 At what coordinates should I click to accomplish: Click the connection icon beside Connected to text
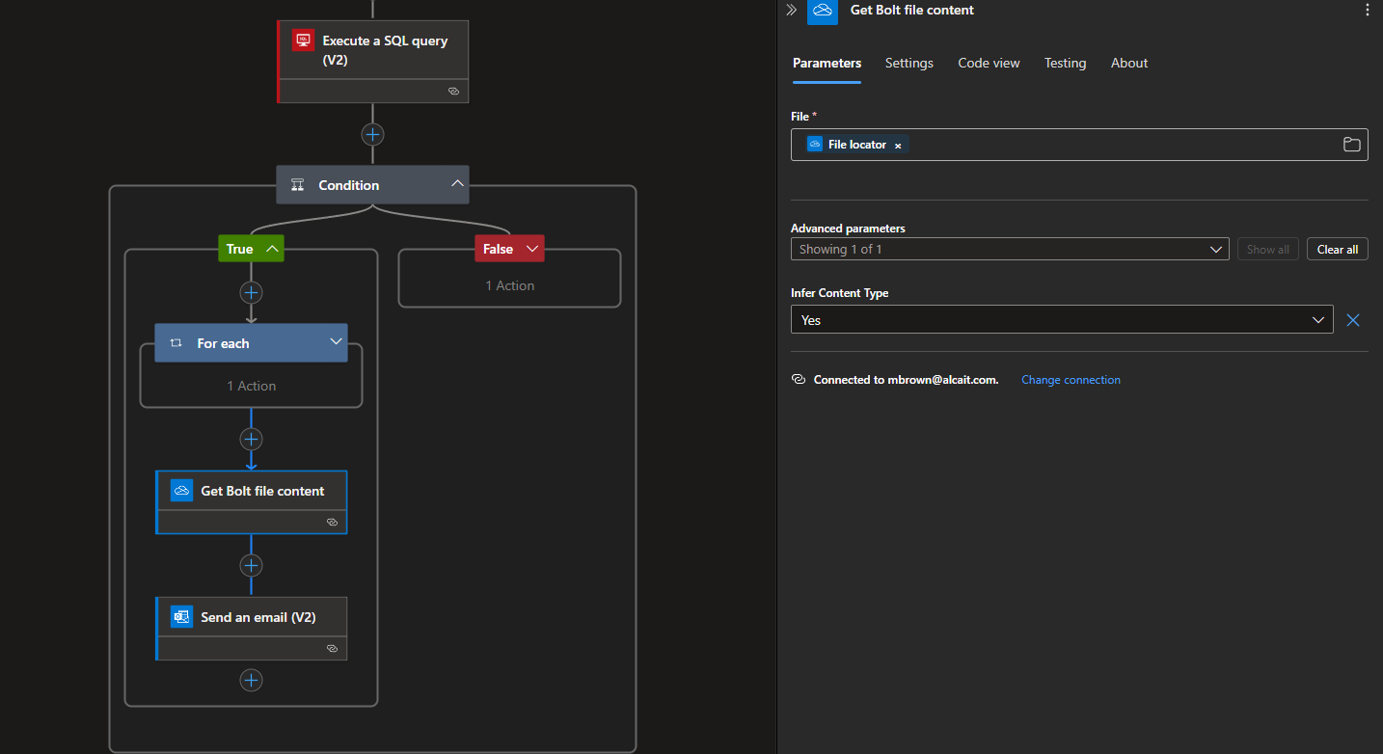[799, 379]
